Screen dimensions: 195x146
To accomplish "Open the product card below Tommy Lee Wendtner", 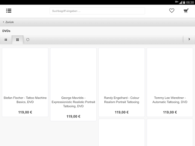I will tap(170, 132).
